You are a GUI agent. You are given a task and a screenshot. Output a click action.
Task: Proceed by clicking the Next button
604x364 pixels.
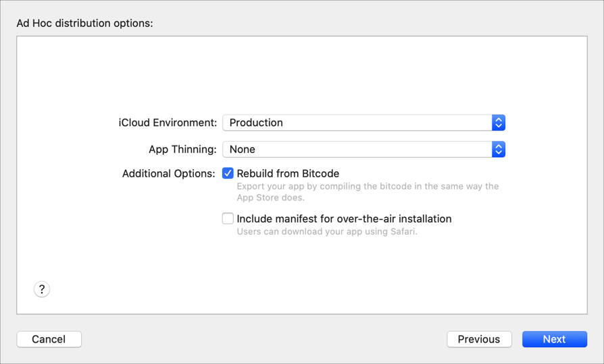click(554, 339)
